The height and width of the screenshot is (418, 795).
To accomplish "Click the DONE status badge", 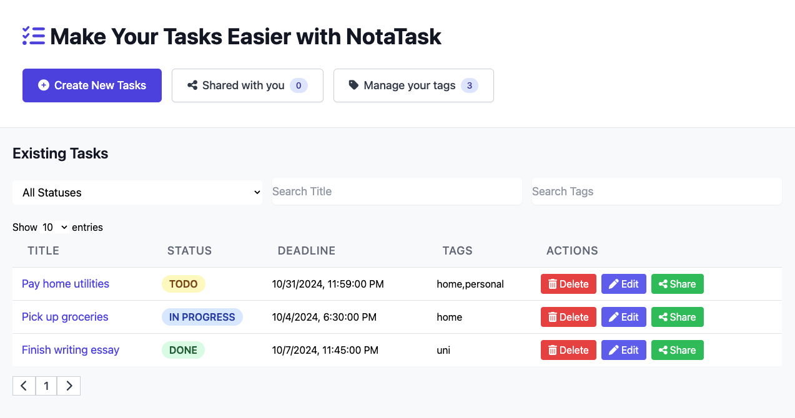I will pos(184,350).
